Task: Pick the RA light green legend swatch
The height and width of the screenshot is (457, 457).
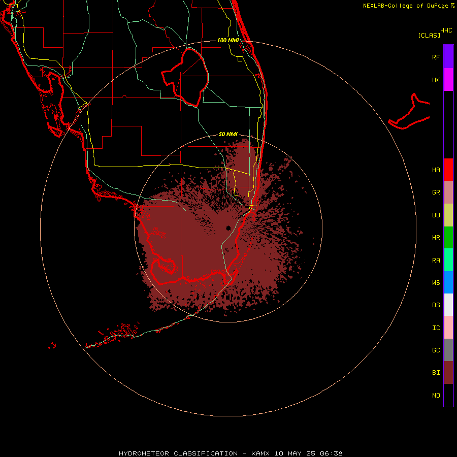Action: [448, 260]
